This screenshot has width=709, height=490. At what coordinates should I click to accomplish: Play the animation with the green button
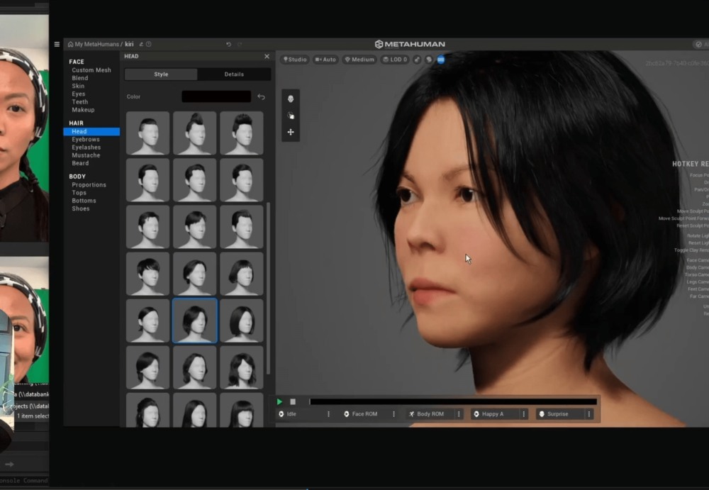pyautogui.click(x=279, y=401)
